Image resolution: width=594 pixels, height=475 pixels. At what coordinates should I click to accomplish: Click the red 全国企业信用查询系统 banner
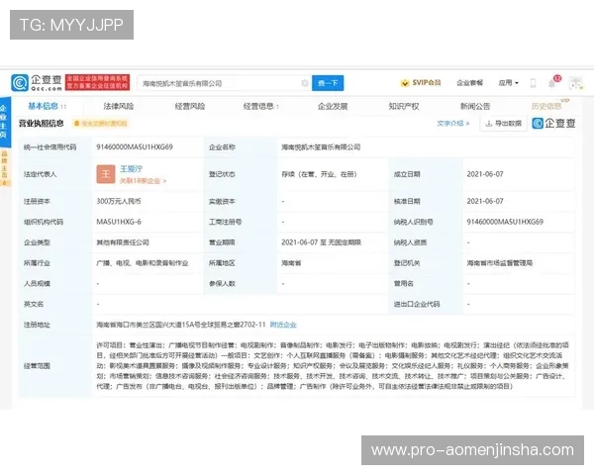point(97,82)
